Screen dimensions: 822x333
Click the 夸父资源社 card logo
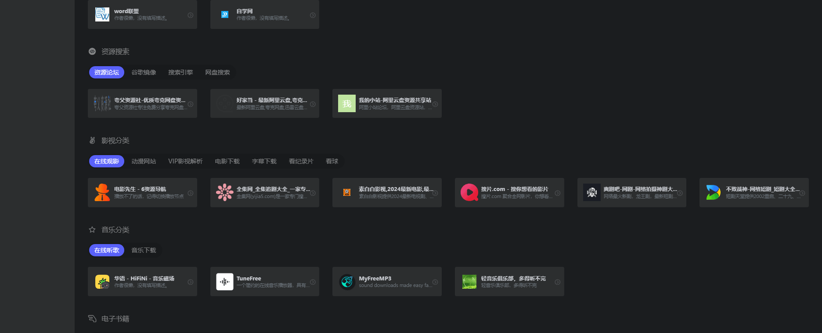[102, 103]
